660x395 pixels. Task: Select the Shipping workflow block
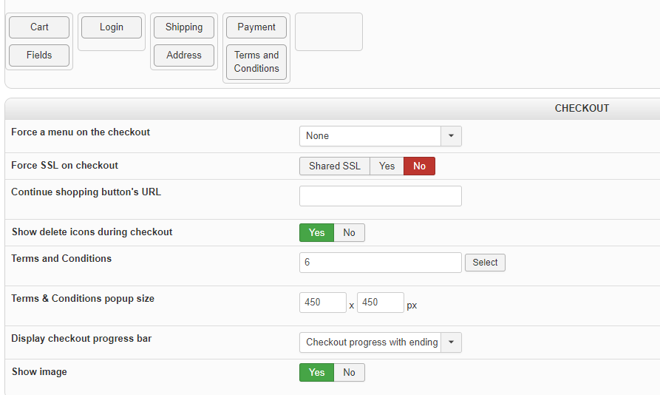point(184,27)
